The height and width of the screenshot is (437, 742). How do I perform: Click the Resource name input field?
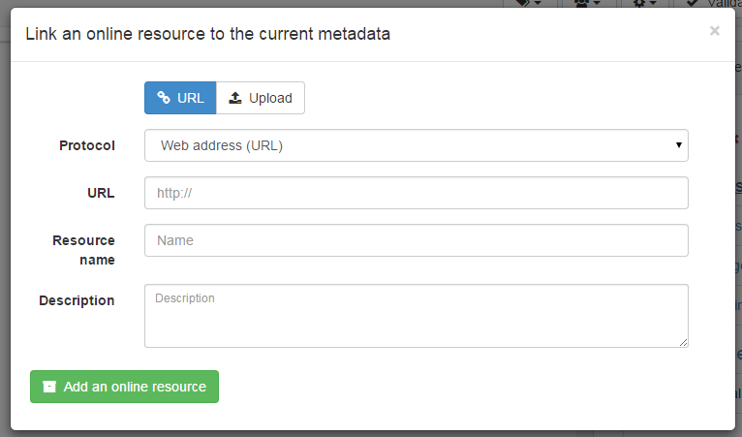click(x=416, y=240)
